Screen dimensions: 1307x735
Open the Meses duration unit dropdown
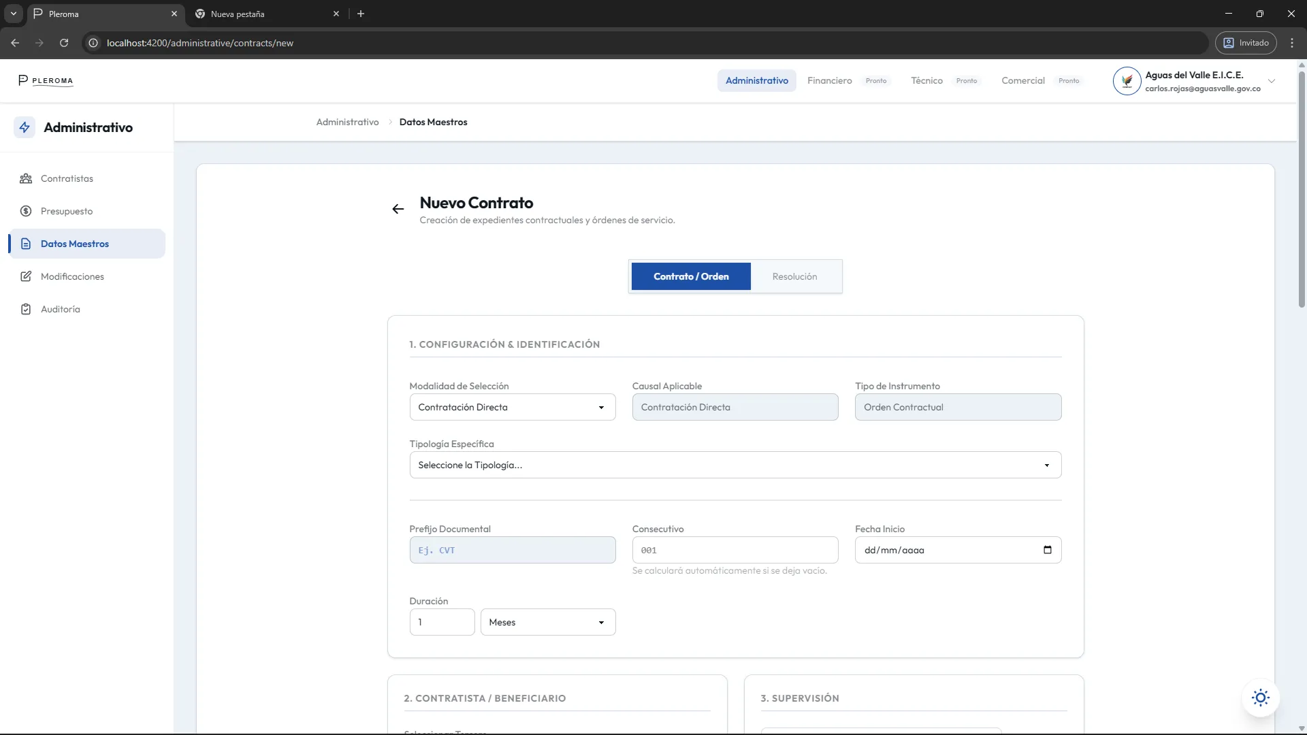pyautogui.click(x=547, y=622)
